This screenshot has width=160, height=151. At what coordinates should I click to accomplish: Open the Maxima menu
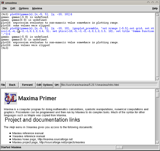pyautogui.click(x=37, y=8)
